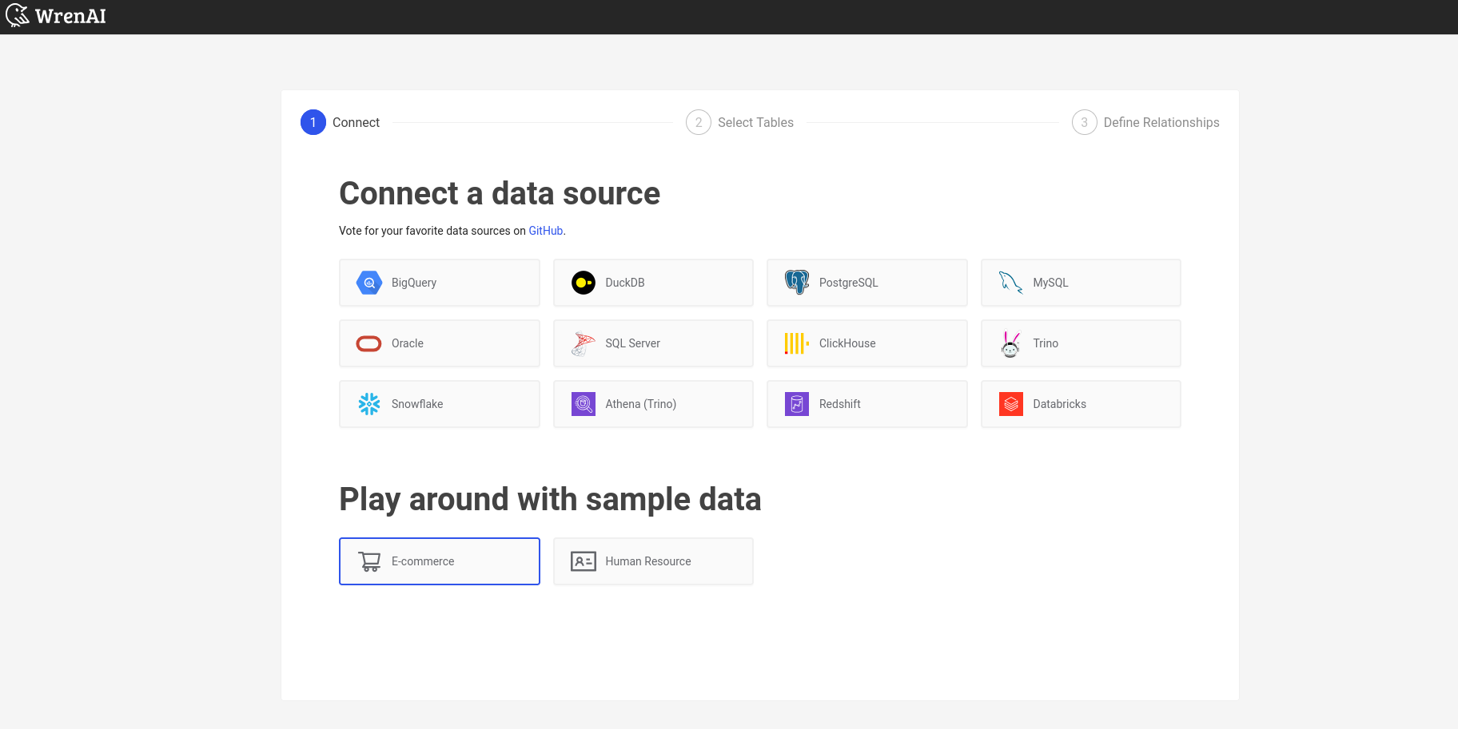Viewport: 1458px width, 729px height.
Task: Click the Snowflake logo icon
Action: [x=368, y=404]
